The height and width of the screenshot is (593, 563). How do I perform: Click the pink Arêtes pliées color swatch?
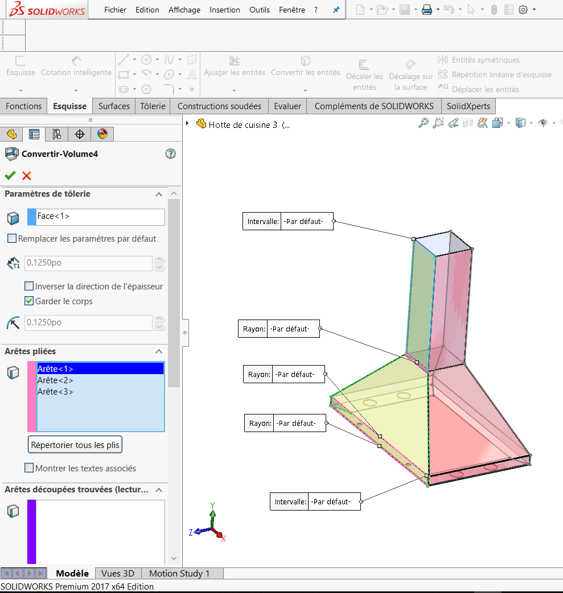pos(31,396)
